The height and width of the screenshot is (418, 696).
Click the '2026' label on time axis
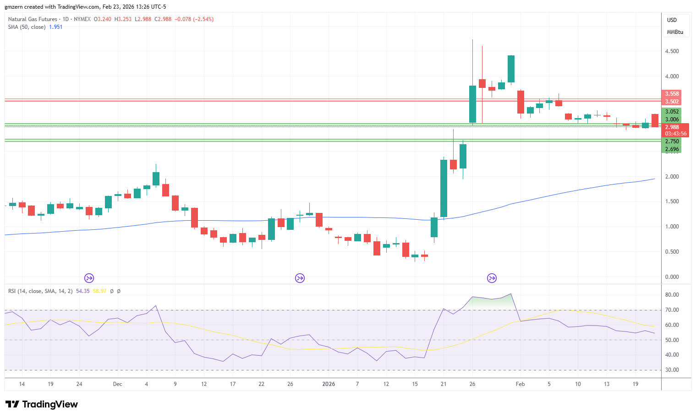tap(329, 384)
